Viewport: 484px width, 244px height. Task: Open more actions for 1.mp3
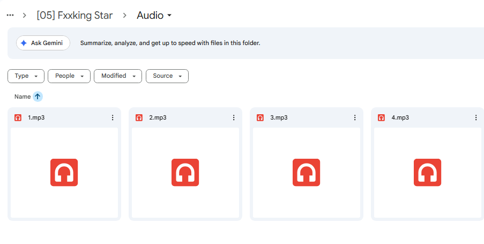pos(113,117)
